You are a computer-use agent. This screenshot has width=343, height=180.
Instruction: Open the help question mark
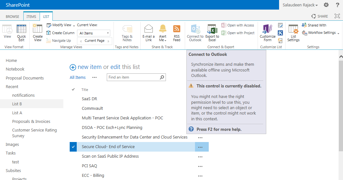tap(338, 5)
